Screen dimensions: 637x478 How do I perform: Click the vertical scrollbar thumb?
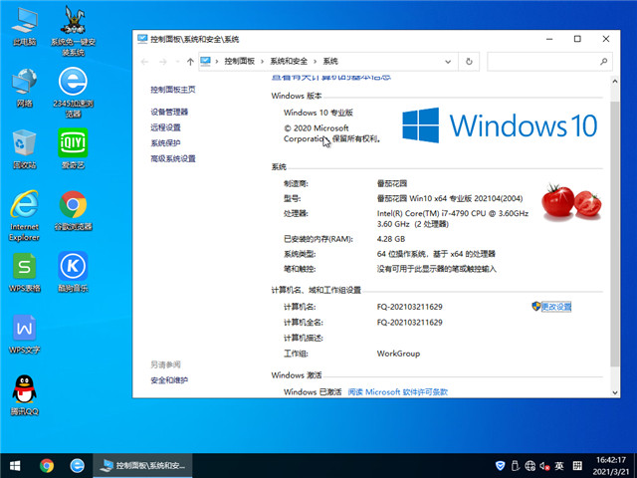point(615,232)
